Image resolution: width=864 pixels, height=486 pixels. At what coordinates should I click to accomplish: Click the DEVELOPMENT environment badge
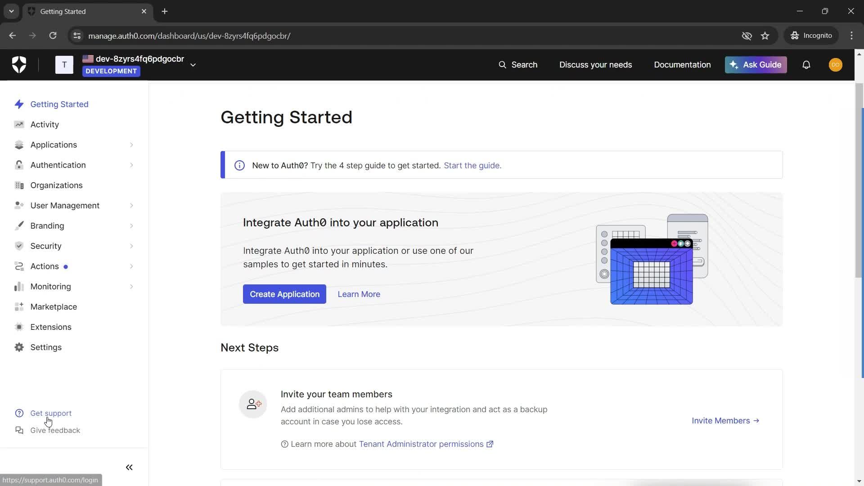[x=111, y=71]
